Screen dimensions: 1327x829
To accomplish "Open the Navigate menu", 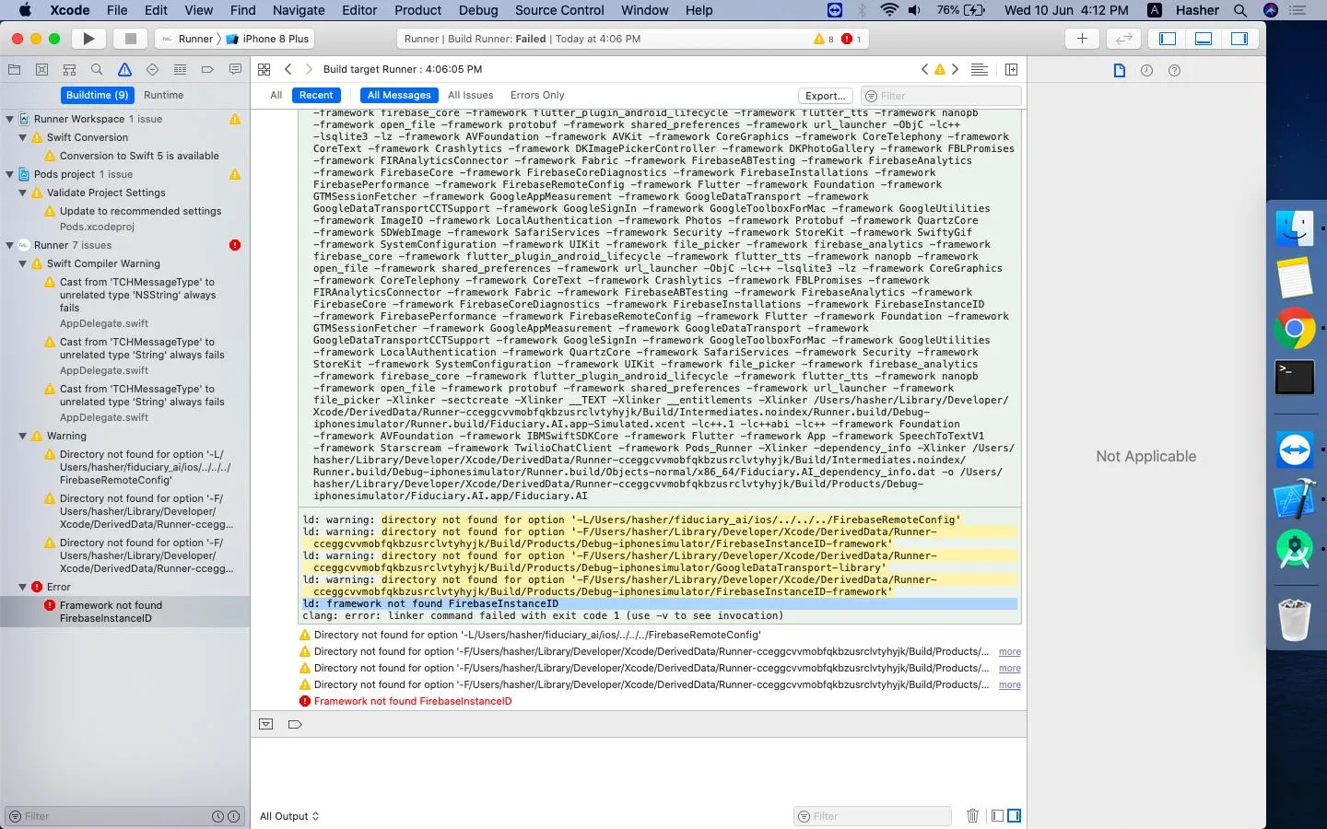I will pos(299,10).
